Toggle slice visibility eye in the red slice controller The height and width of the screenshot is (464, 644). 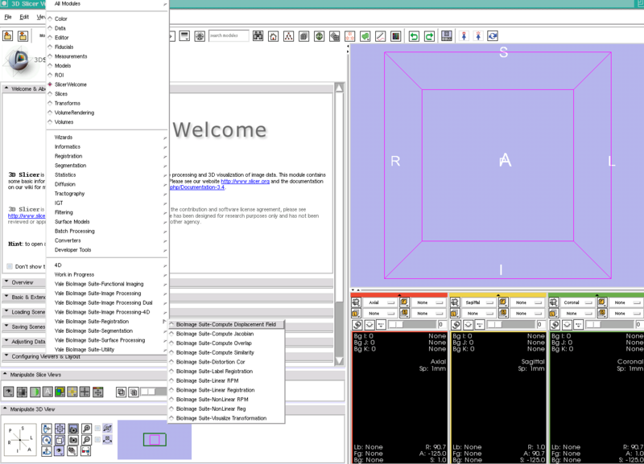pyautogui.click(x=369, y=324)
